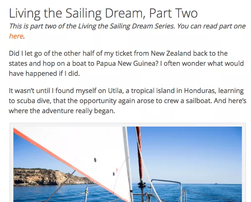Click the paragraph starting "Did I let go"
Image resolution: width=251 pixels, height=202 pixels.
tap(126, 63)
